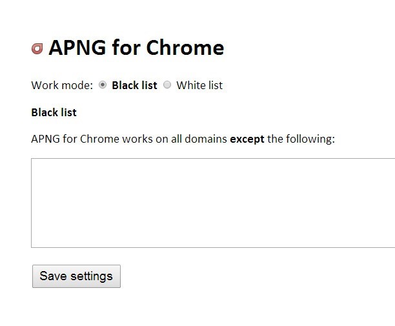395x326 pixels.
Task: Click the word "Save" on the button
Action: click(x=53, y=276)
